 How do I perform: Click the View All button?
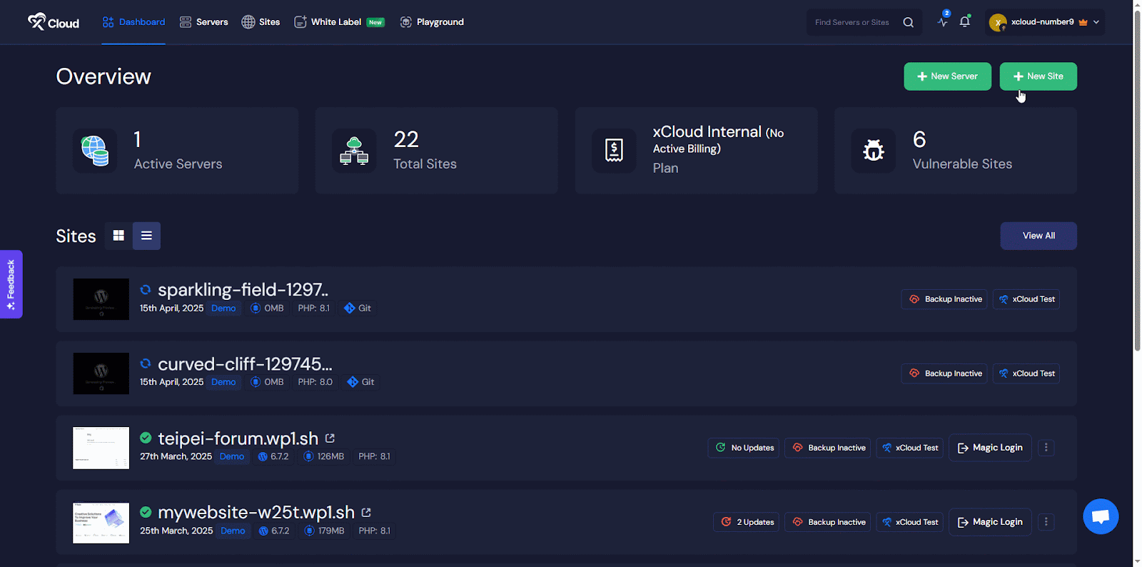coord(1039,236)
